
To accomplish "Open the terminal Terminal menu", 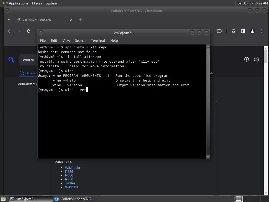I will click(98, 41).
